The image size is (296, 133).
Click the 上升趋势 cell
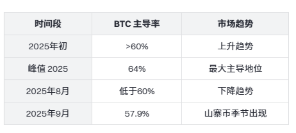point(235,46)
